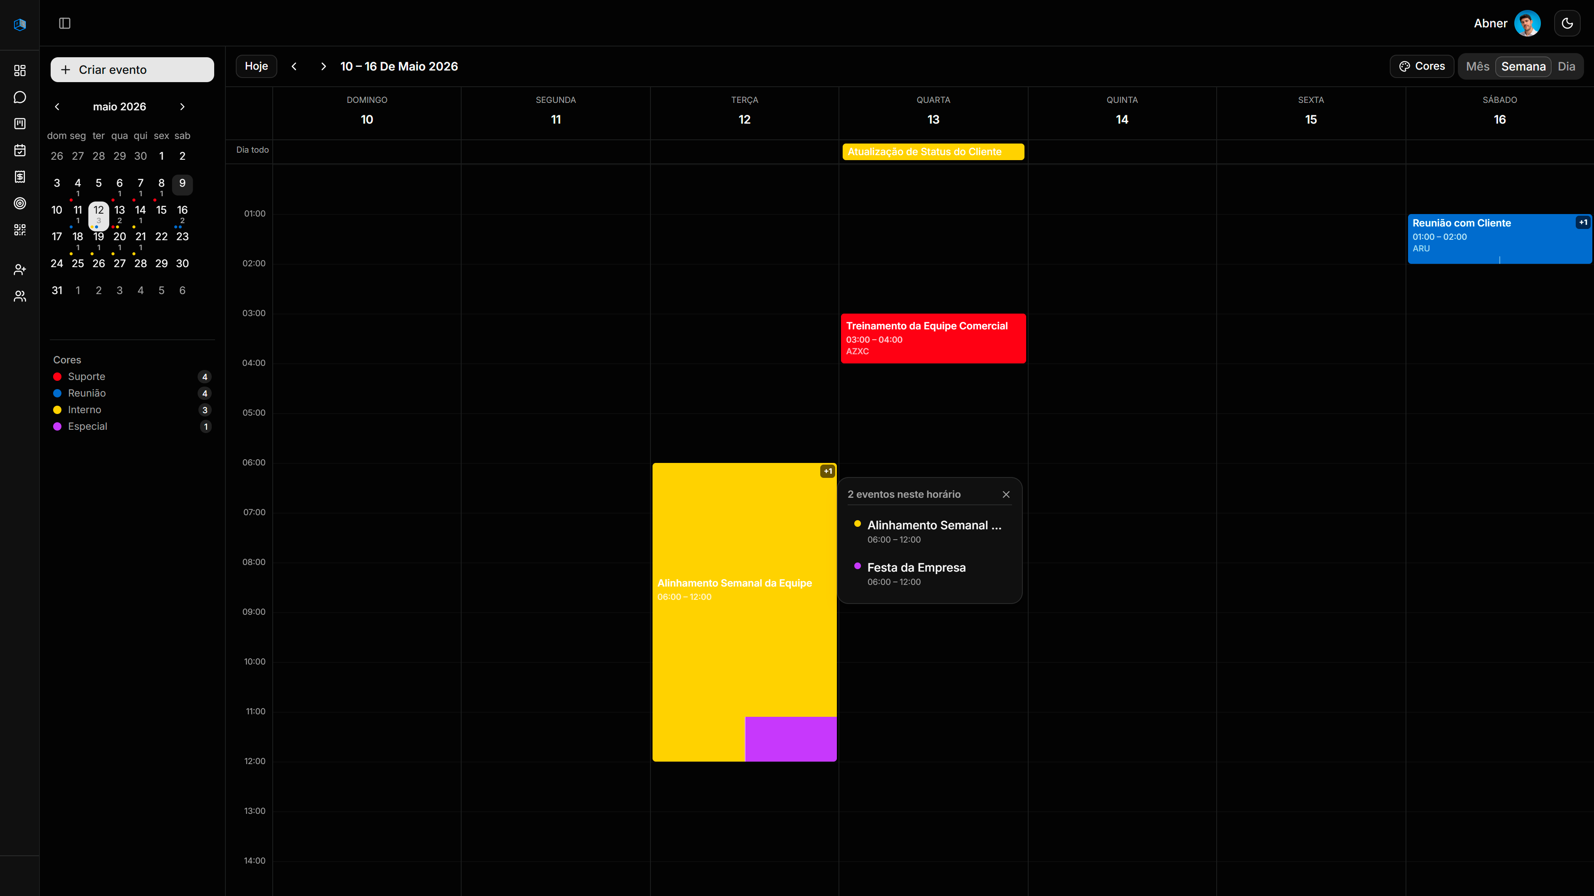Open Reunião com Cliente event
Screen dimensions: 1594x896
point(1499,239)
